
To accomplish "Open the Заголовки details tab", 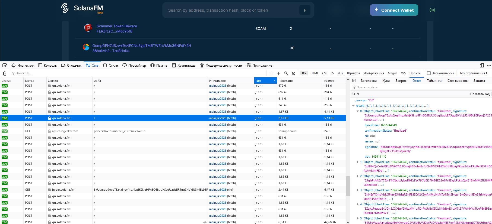I will 369,81.
